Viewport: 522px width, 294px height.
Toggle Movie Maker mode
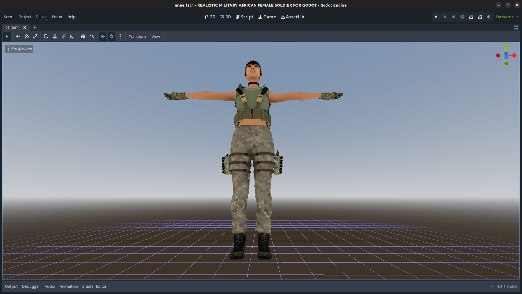pos(489,17)
